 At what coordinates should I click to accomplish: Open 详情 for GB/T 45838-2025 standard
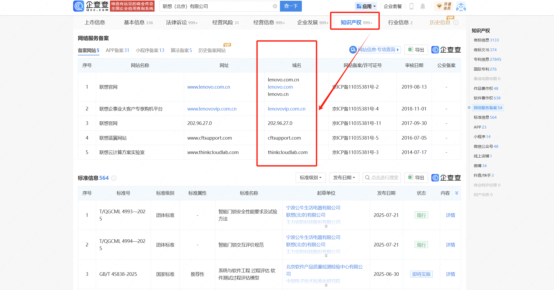[x=450, y=274]
